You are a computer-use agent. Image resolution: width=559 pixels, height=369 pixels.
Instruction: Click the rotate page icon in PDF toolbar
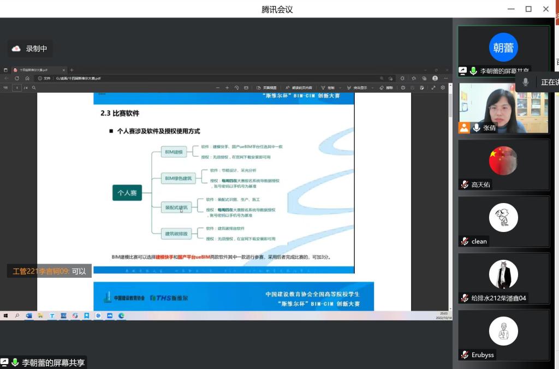point(236,87)
